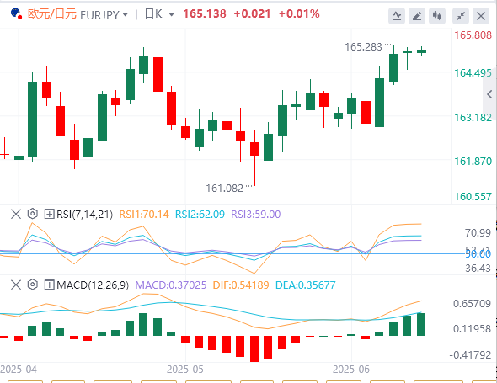Open MACD indicator settings hexagon icon
Viewport: 497px width, 383px height.
[32, 285]
